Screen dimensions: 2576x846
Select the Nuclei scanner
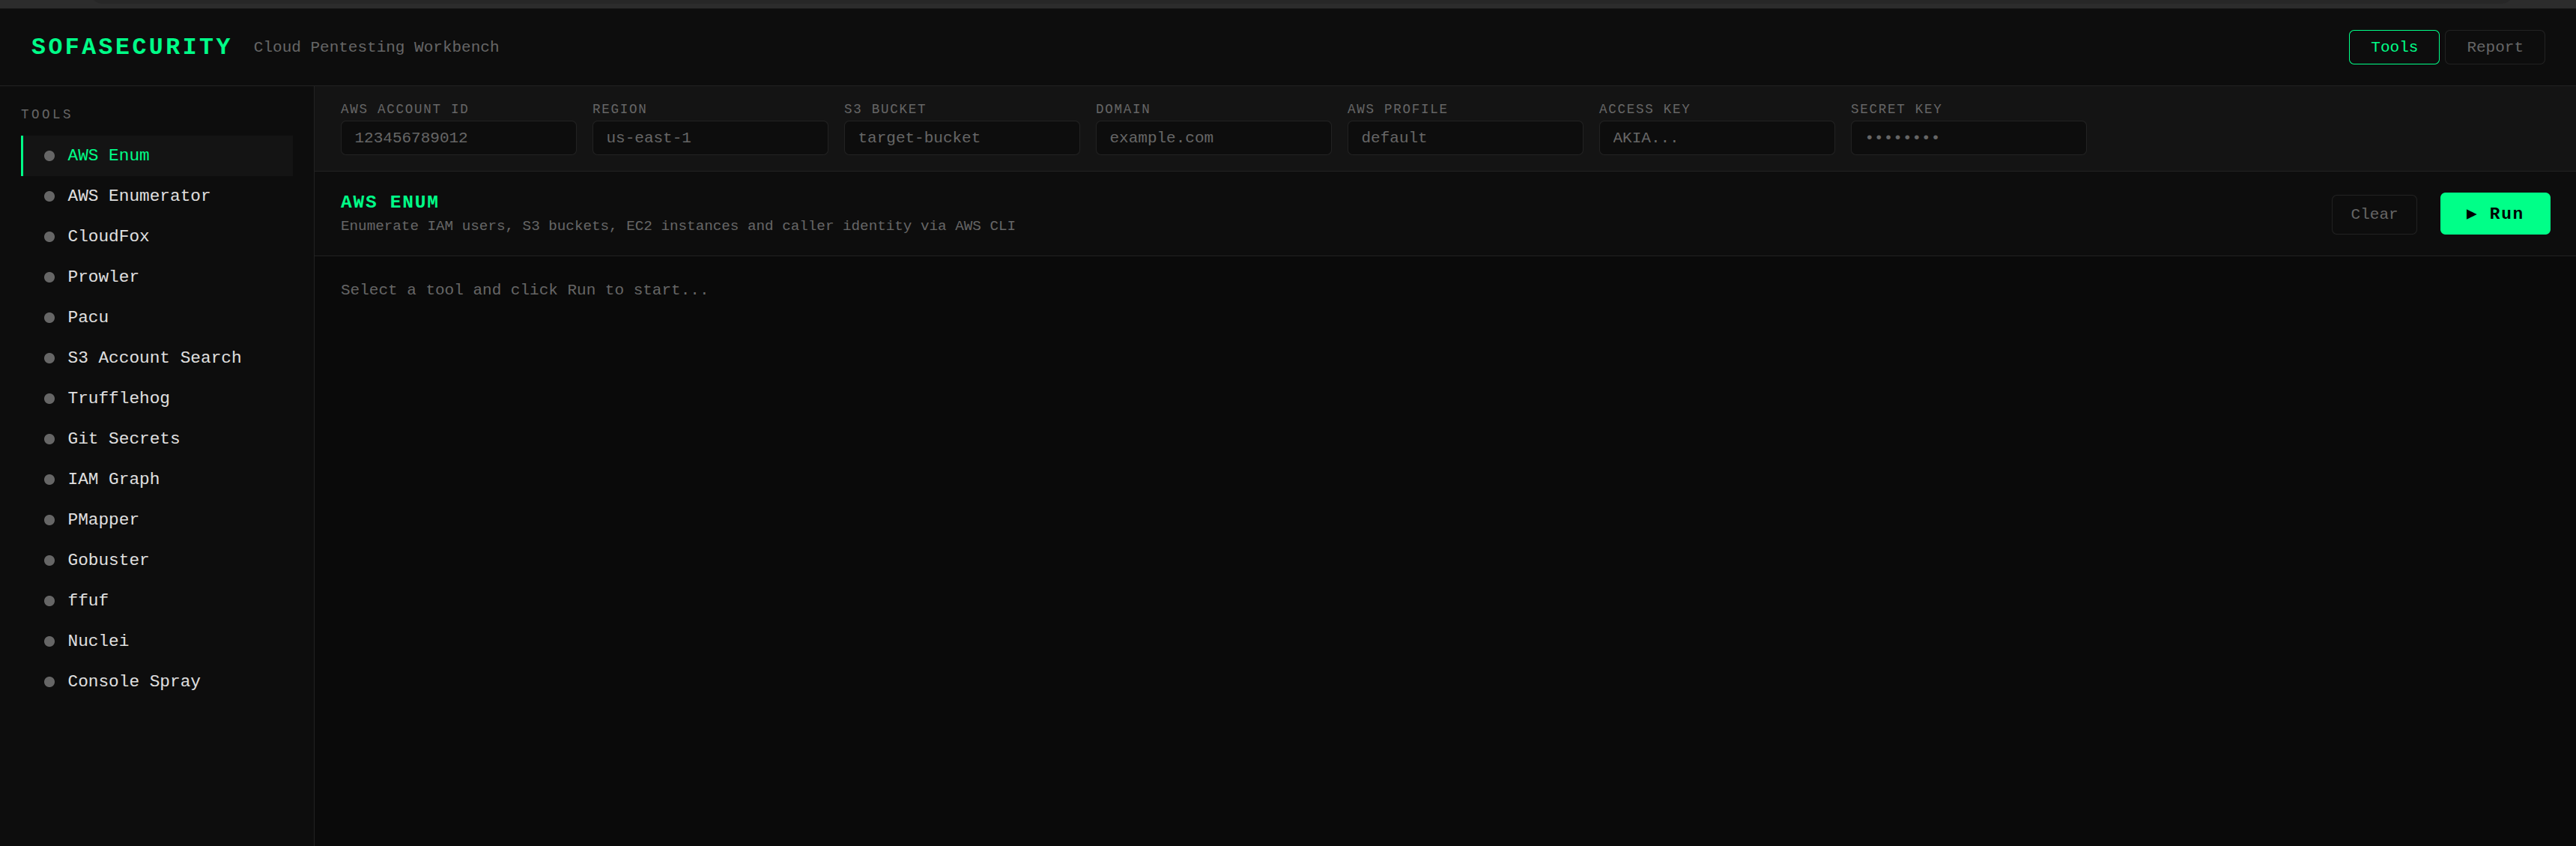tap(97, 640)
